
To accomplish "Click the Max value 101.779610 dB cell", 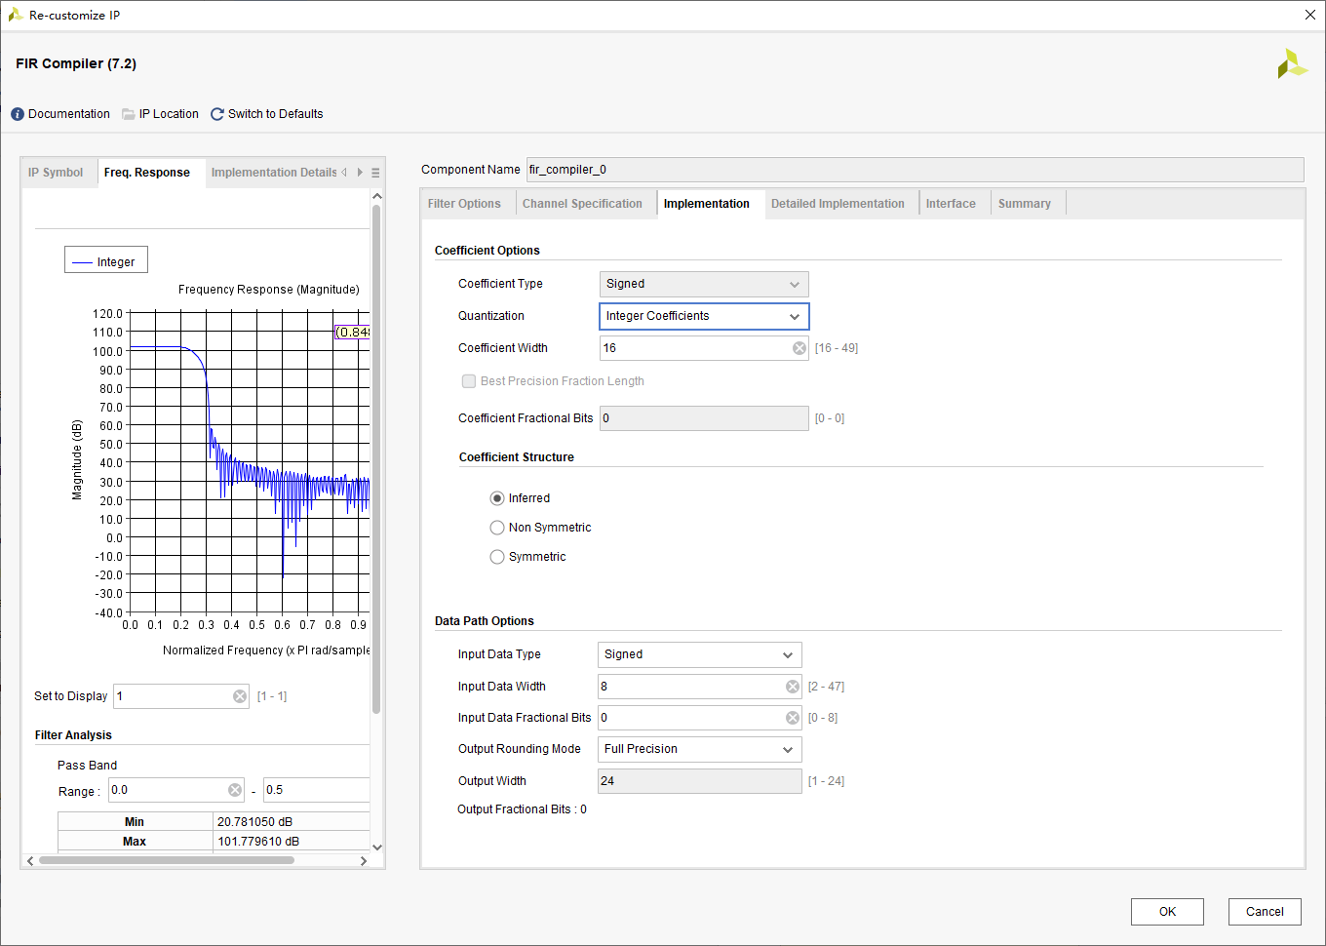I will click(x=292, y=842).
